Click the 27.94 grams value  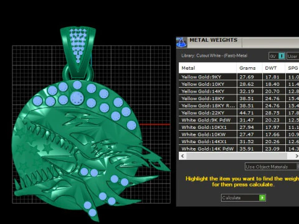pyautogui.click(x=247, y=128)
